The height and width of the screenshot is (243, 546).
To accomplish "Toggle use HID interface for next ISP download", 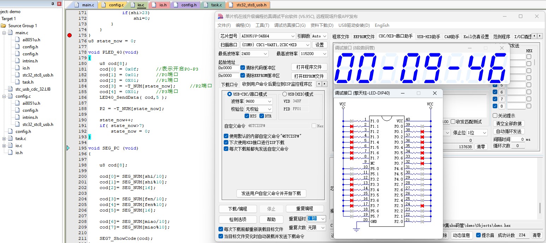I will (x=226, y=142).
